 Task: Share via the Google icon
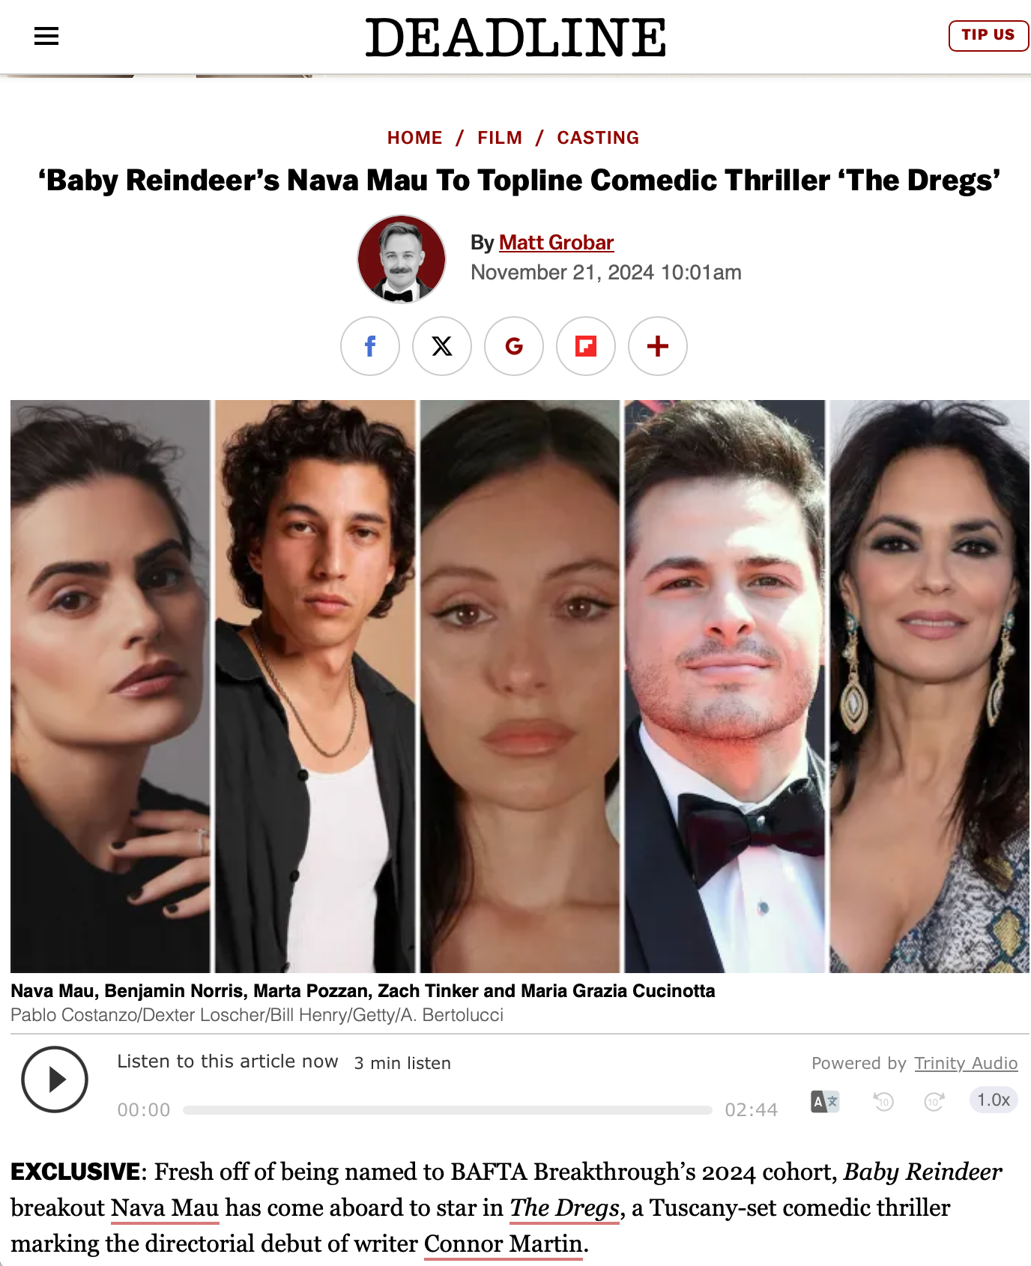514,346
